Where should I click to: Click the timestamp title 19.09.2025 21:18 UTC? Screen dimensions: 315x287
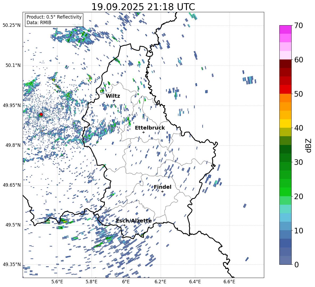143,7
